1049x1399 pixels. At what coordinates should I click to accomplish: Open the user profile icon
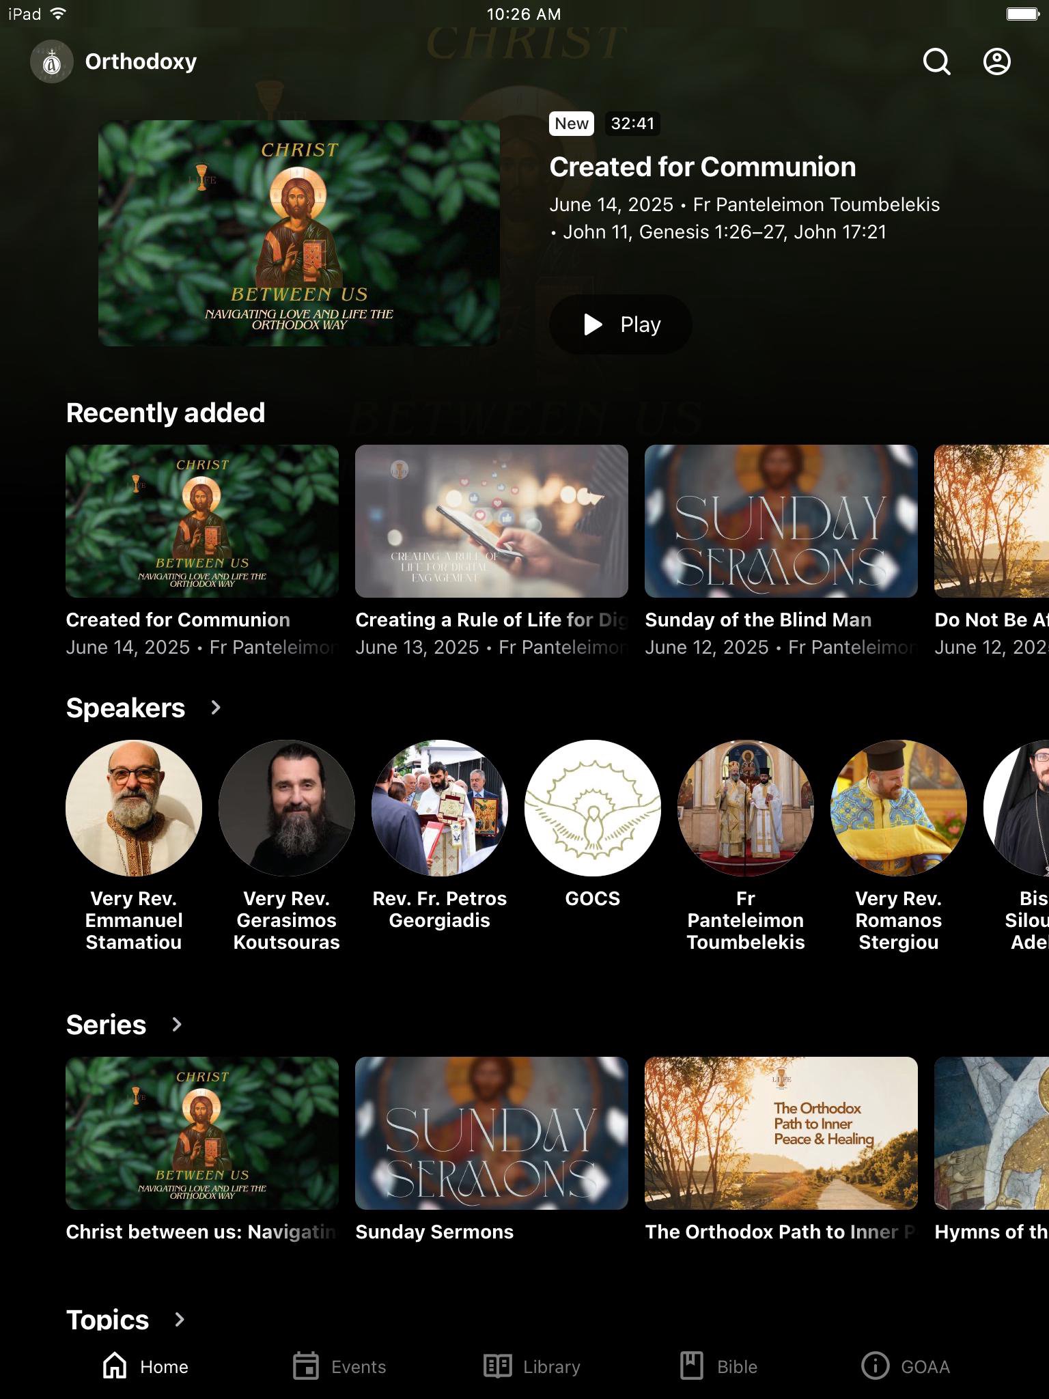(996, 61)
